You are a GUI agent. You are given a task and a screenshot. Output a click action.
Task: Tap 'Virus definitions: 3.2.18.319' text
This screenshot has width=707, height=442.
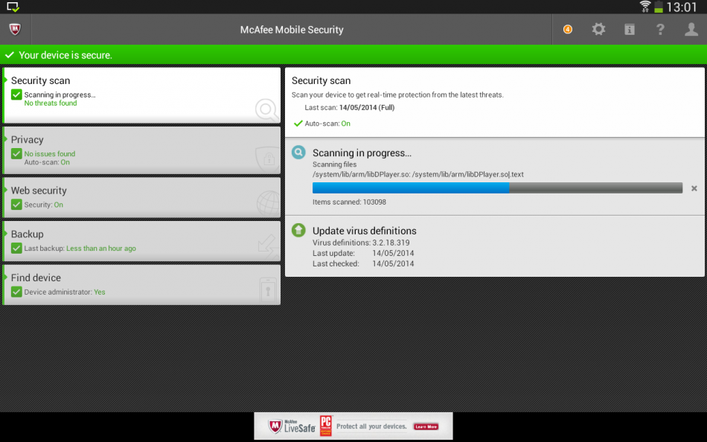click(x=361, y=242)
